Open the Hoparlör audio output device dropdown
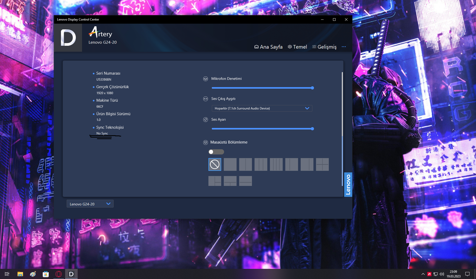Viewport: 476px width, 279px height. click(x=262, y=108)
